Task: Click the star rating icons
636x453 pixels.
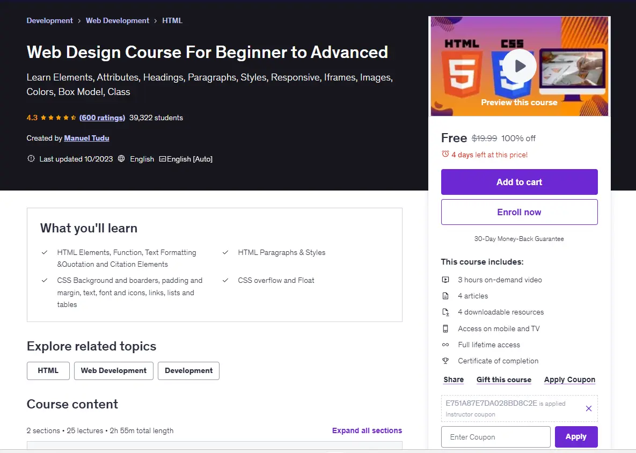Action: click(59, 118)
